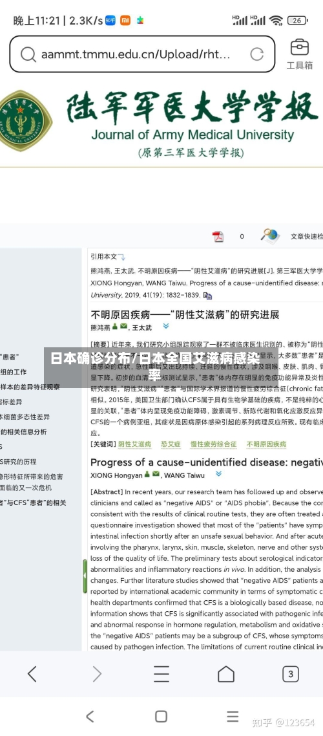Open sidebar entry ending 标差异
The image size is (323, 736).
pos(11,402)
